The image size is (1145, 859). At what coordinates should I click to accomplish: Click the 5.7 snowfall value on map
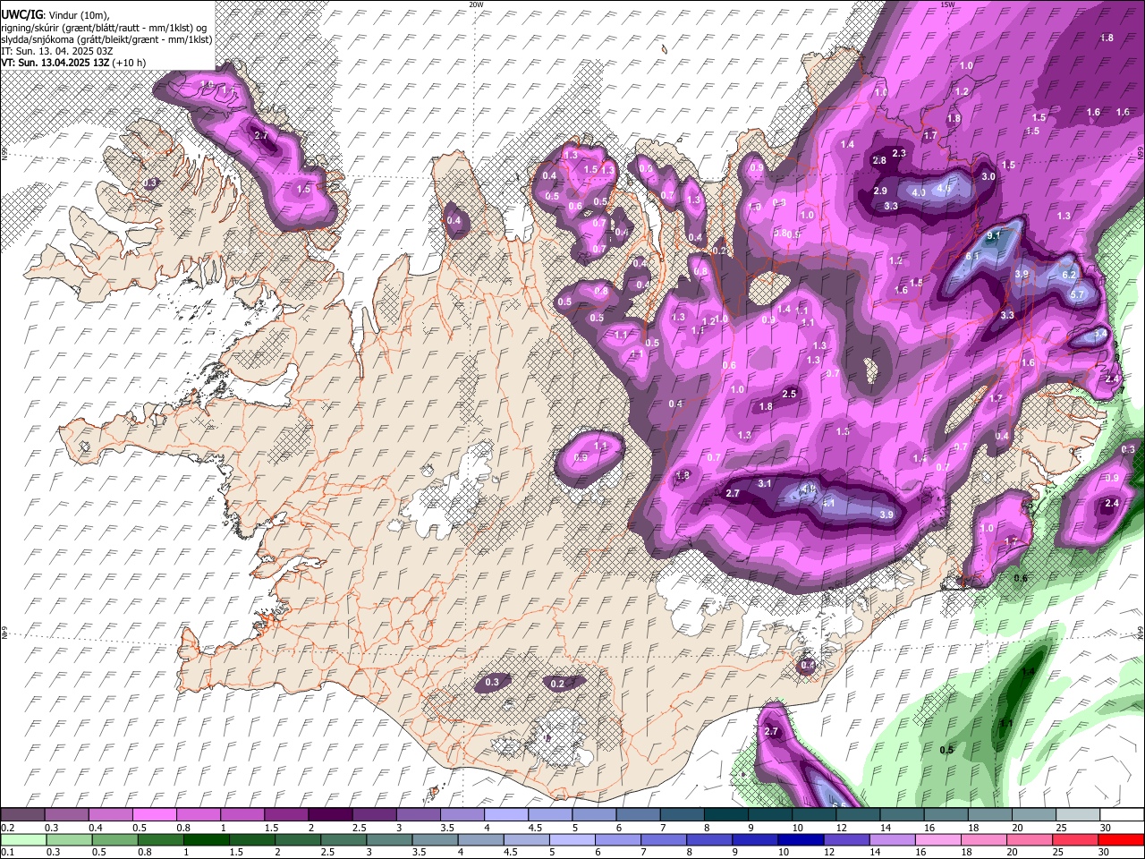[x=1077, y=294]
